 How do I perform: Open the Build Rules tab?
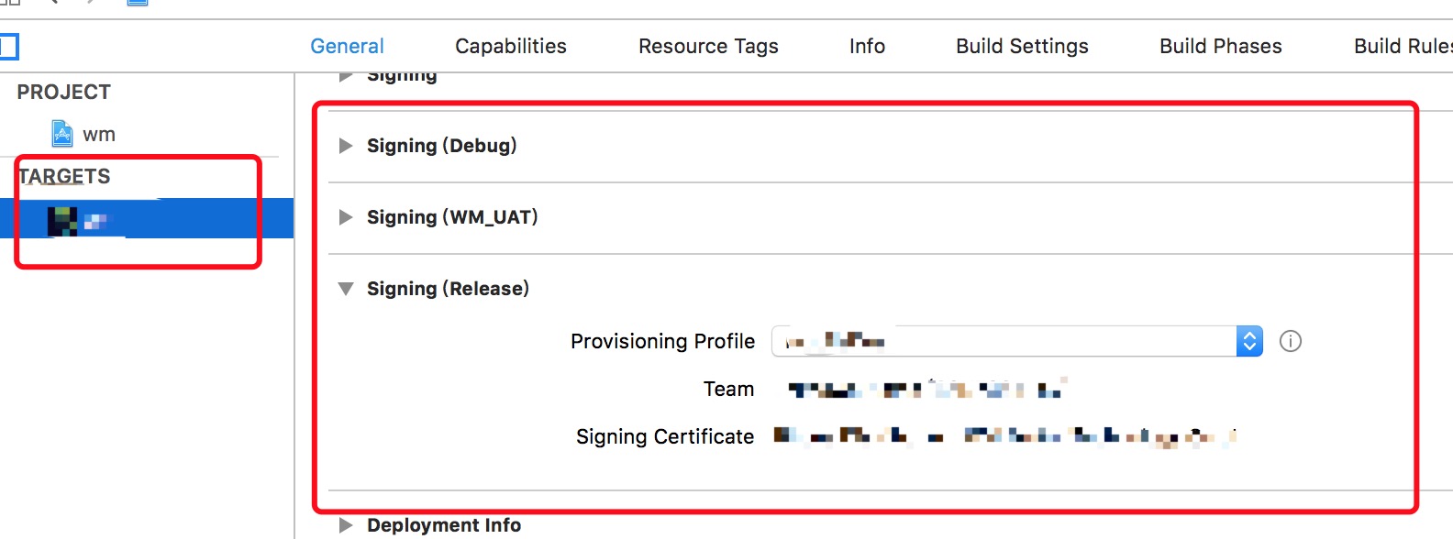[x=1403, y=46]
